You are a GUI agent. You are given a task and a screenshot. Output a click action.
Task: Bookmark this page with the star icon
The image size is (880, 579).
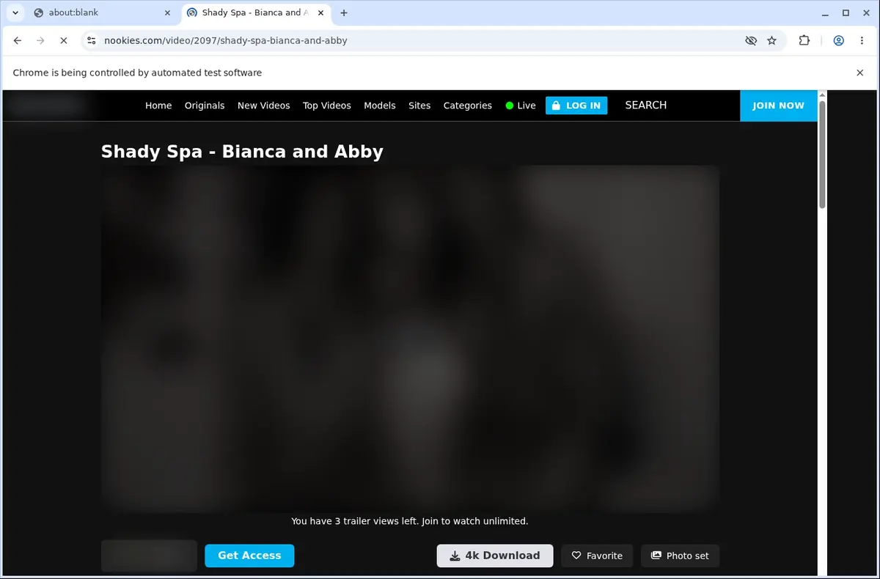pos(771,41)
